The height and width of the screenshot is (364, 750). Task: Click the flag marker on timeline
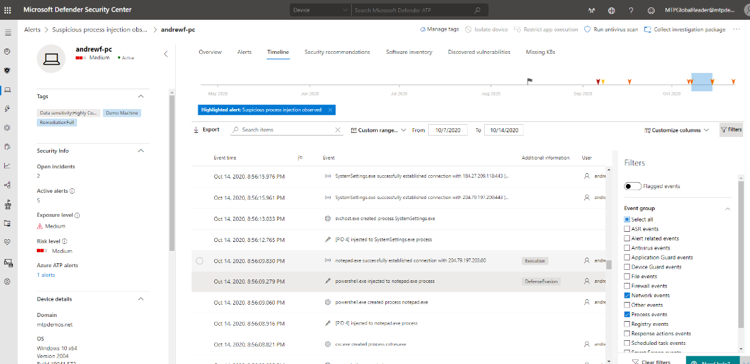tap(530, 81)
